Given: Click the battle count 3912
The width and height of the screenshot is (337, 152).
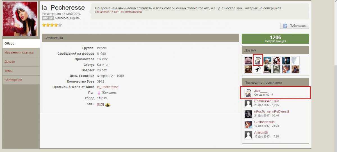Looking at the screenshot, I should [101, 81].
